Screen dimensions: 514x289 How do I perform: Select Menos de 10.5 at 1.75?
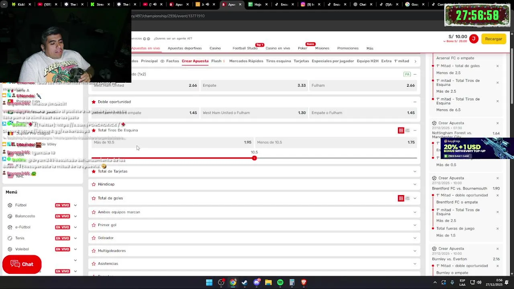click(336, 142)
